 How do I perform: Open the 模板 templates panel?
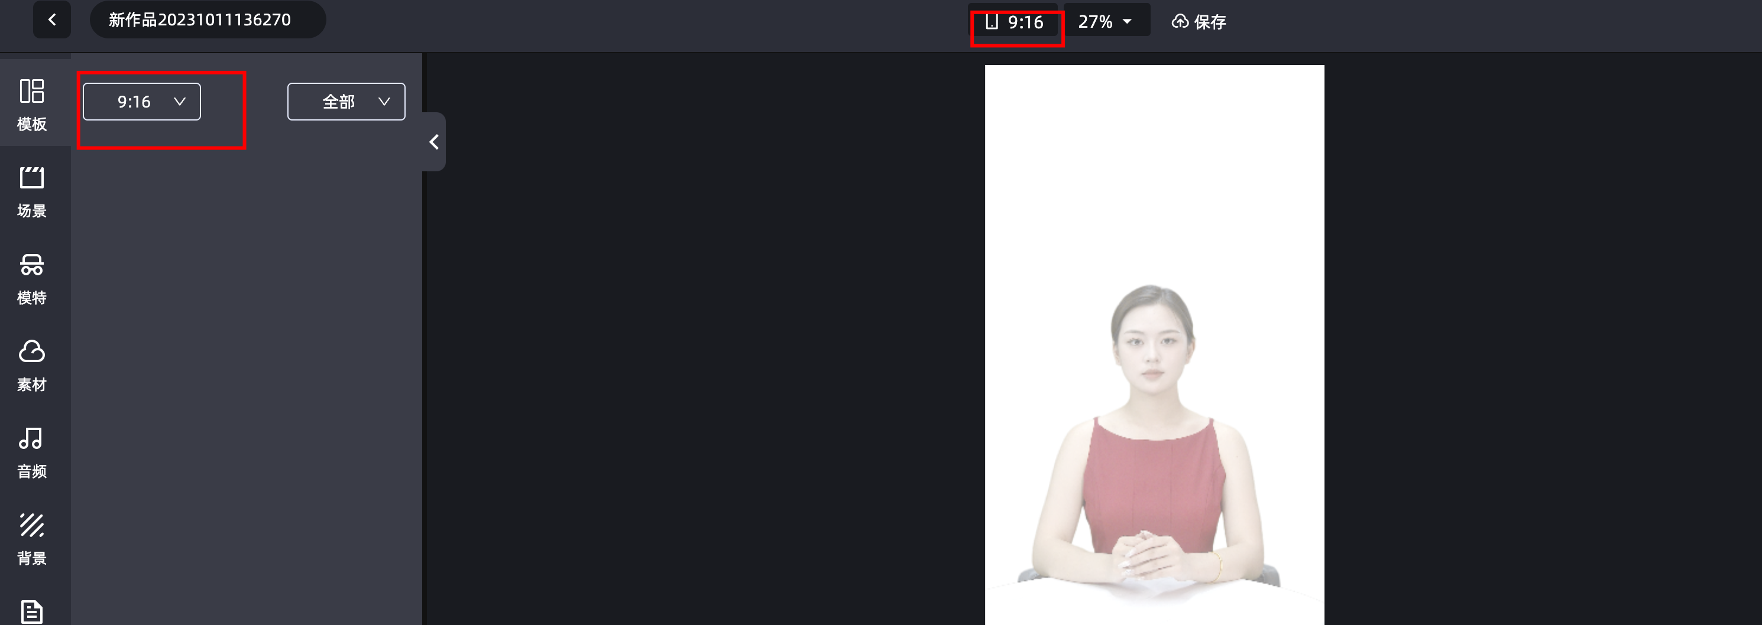pos(32,105)
